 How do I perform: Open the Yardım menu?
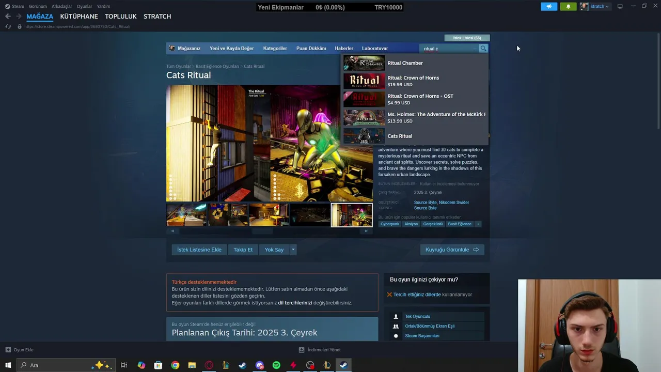103,6
